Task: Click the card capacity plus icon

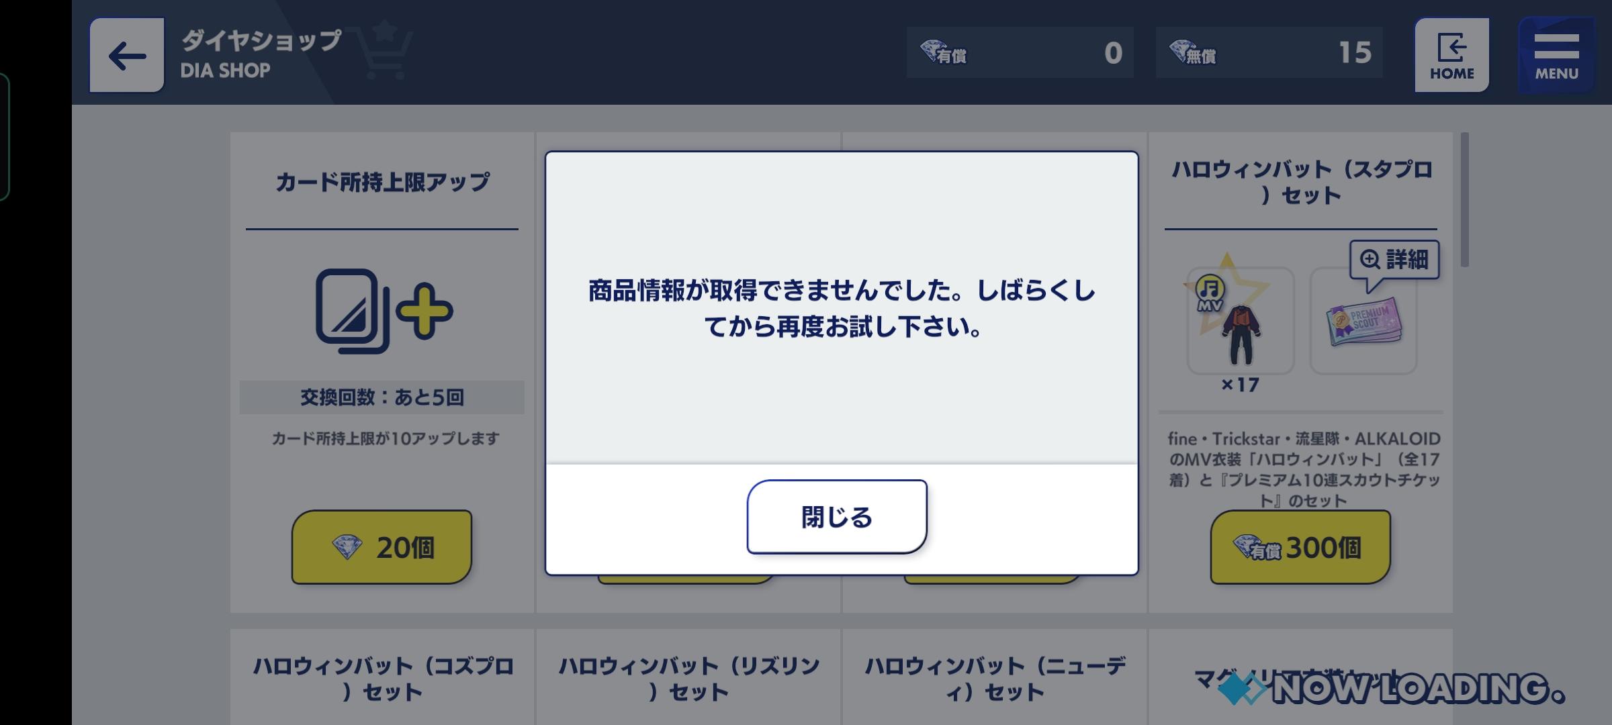Action: point(384,311)
